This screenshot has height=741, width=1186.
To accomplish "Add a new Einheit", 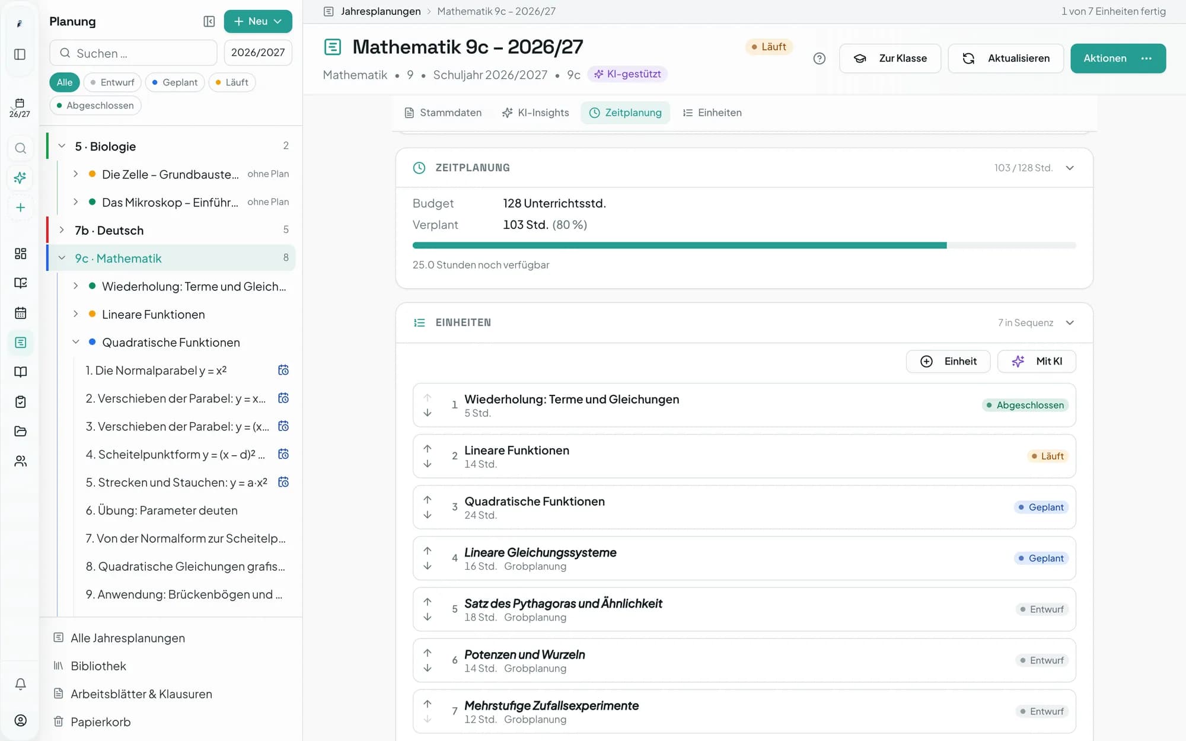I will click(x=948, y=361).
